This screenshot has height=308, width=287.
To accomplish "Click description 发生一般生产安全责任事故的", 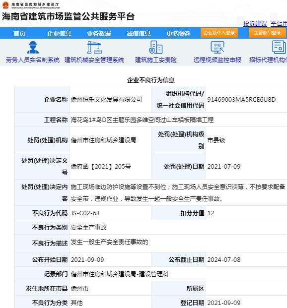I will click(x=109, y=242).
